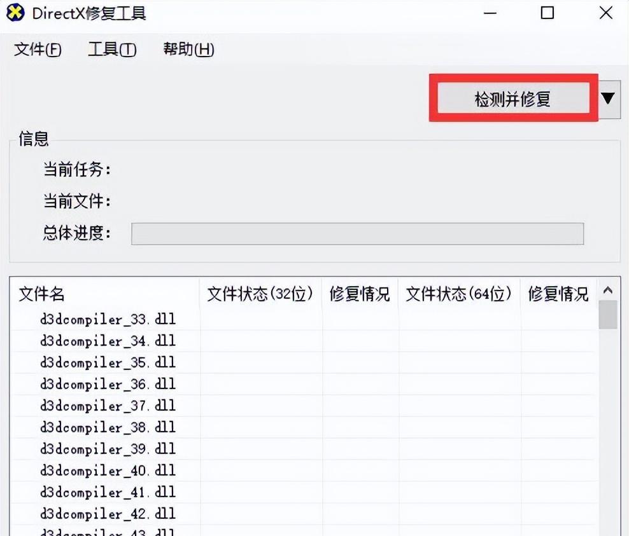Select d3dcompiler_33.dll row
The image size is (629, 536).
point(303,319)
